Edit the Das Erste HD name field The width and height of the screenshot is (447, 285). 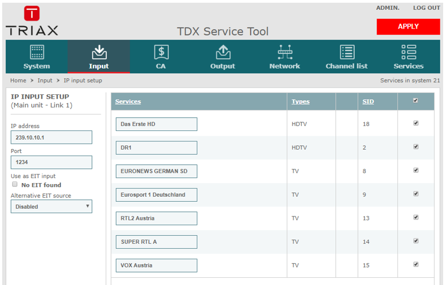pos(157,124)
